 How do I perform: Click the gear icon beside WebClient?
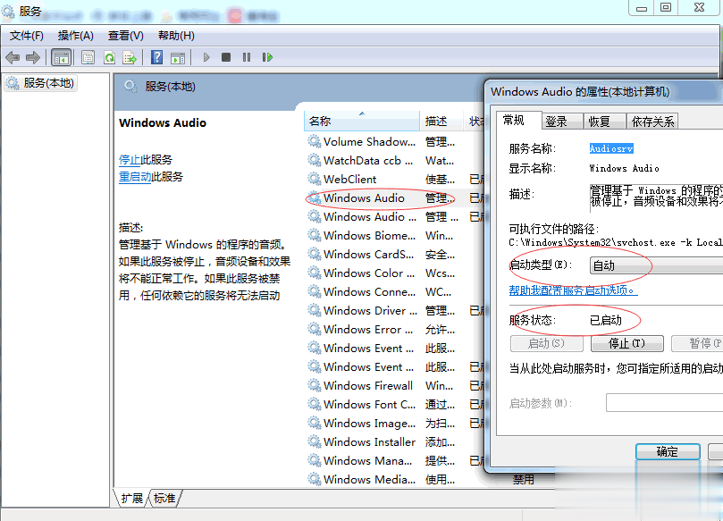[315, 179]
